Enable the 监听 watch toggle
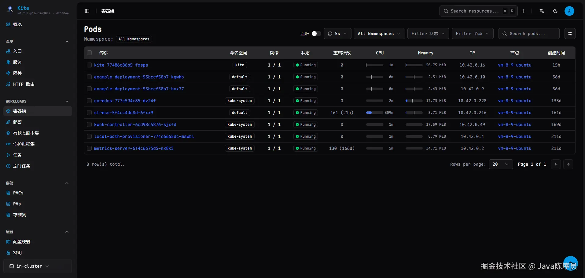The image size is (585, 278). [316, 34]
